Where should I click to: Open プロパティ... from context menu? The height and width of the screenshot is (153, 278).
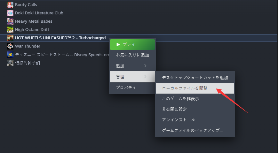(x=132, y=88)
